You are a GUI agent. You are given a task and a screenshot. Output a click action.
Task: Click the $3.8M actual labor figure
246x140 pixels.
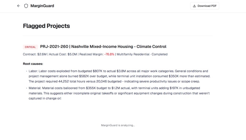(121, 71)
